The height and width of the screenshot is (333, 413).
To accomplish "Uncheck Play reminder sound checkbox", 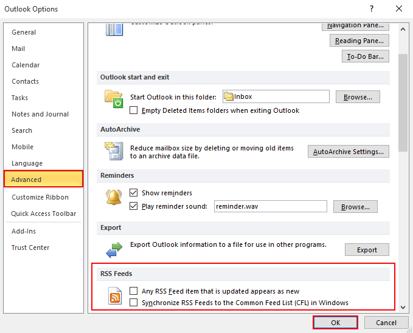I will 134,206.
